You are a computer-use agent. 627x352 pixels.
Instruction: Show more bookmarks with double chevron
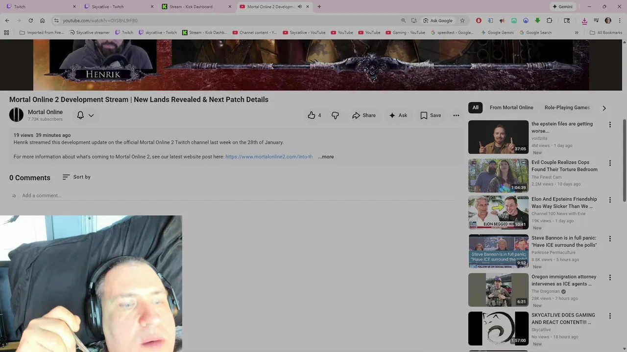[x=577, y=33]
